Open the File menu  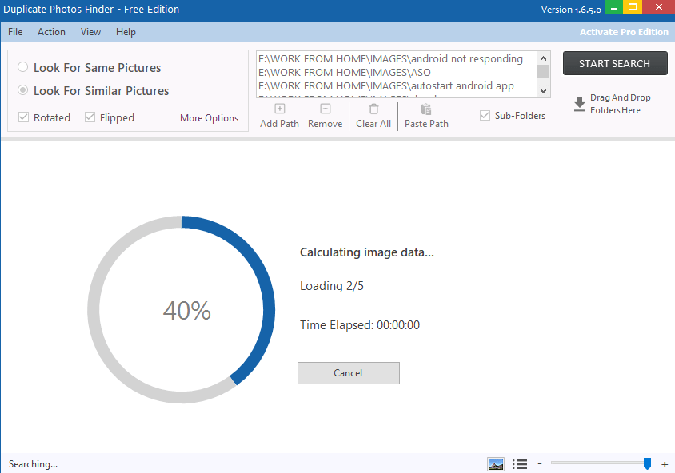tap(15, 32)
